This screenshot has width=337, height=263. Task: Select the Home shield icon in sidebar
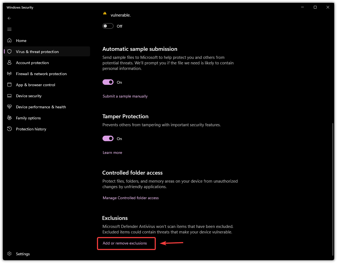click(9, 40)
